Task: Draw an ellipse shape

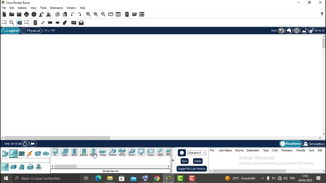Action: coord(58,23)
